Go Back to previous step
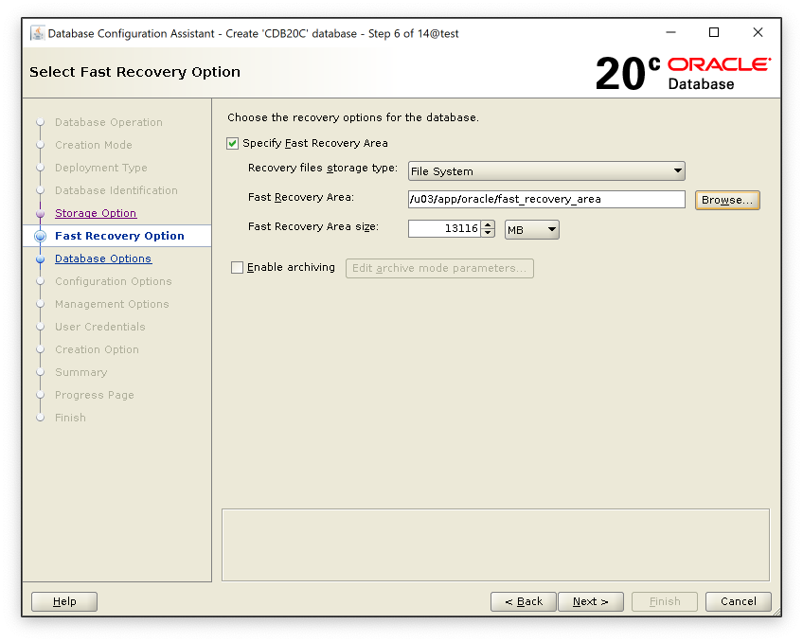 pyautogui.click(x=523, y=601)
